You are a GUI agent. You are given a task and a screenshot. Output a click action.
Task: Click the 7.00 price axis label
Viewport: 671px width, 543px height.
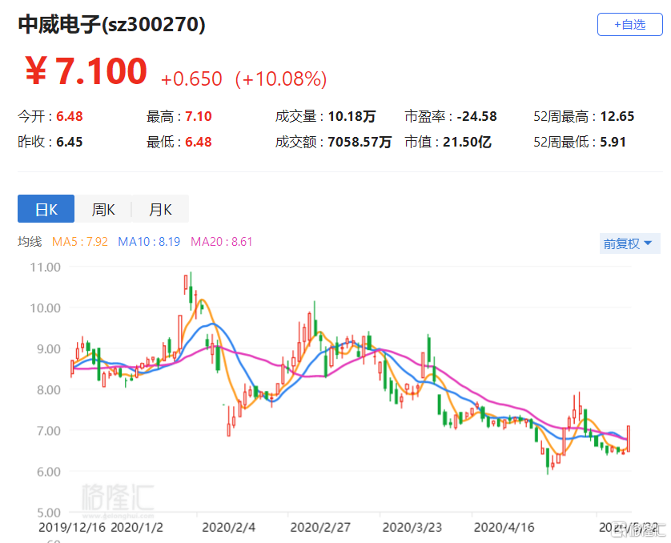[x=48, y=431]
